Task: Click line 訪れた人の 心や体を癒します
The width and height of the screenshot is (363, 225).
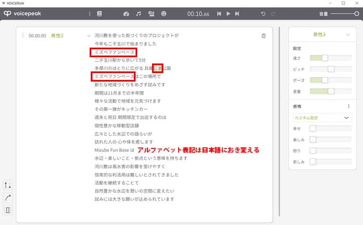Action: pyautogui.click(x=124, y=142)
